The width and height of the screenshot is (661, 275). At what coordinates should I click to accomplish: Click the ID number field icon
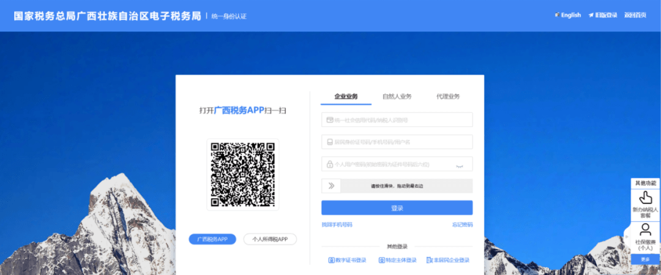click(x=330, y=142)
